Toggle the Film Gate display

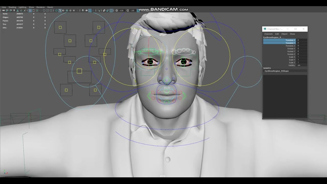pyautogui.click(x=33, y=10)
